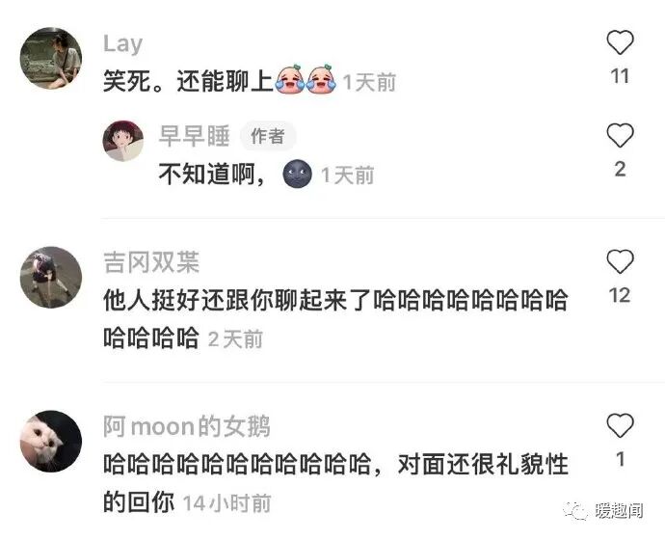Open the username 吉冈双葉

click(x=151, y=262)
